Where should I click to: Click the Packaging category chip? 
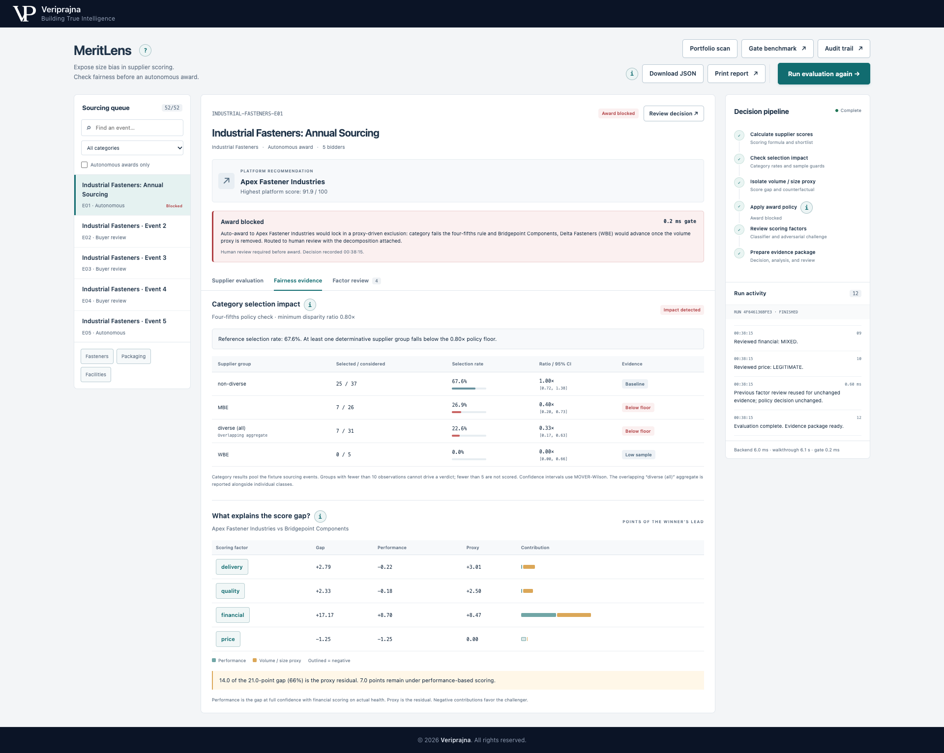(134, 357)
